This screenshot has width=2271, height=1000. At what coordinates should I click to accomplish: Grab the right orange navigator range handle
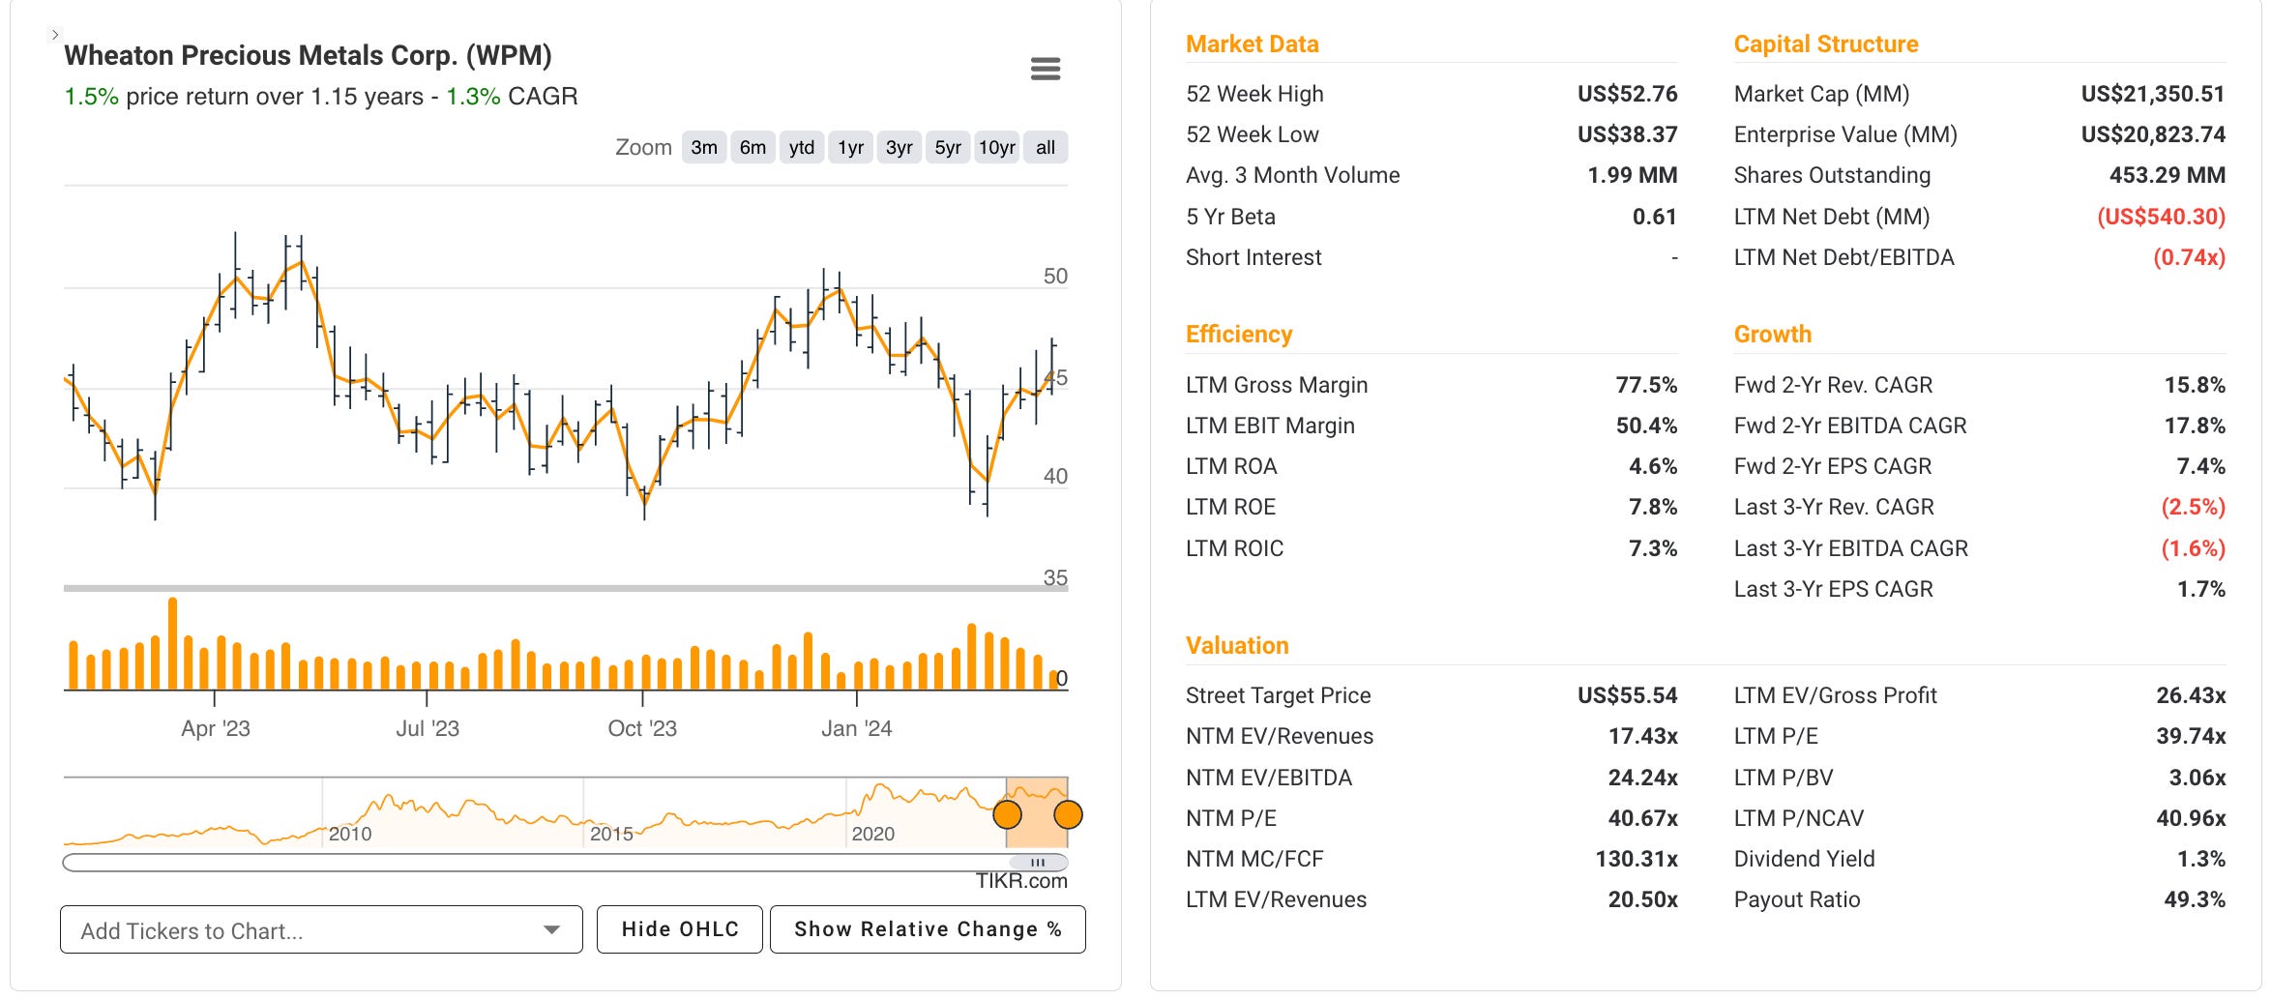1068,814
